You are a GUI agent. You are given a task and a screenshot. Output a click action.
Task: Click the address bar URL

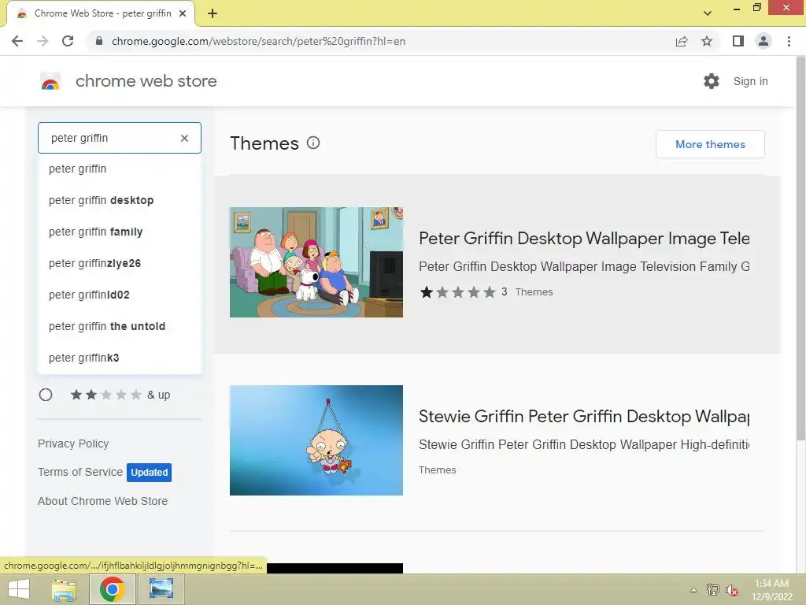(x=258, y=41)
